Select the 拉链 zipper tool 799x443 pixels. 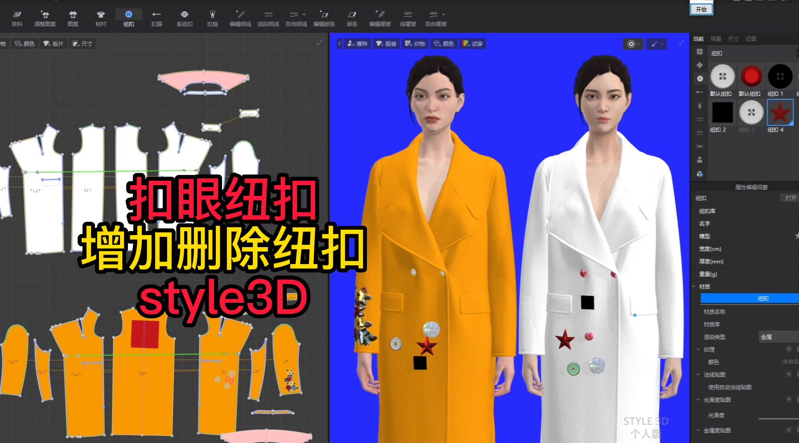[x=213, y=19]
